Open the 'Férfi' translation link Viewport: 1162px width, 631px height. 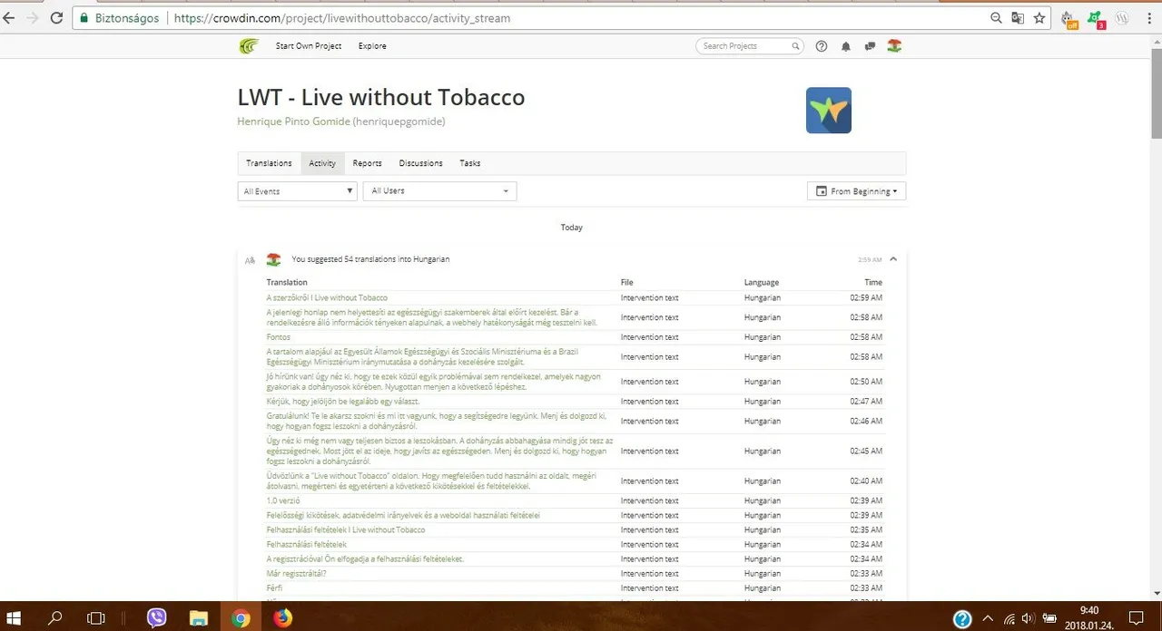(274, 587)
